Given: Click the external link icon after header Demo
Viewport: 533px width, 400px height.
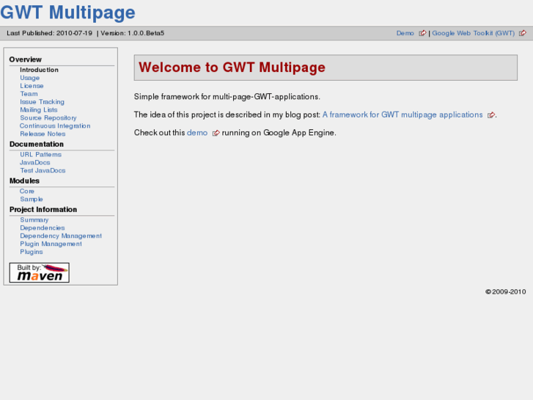Looking at the screenshot, I should [422, 33].
